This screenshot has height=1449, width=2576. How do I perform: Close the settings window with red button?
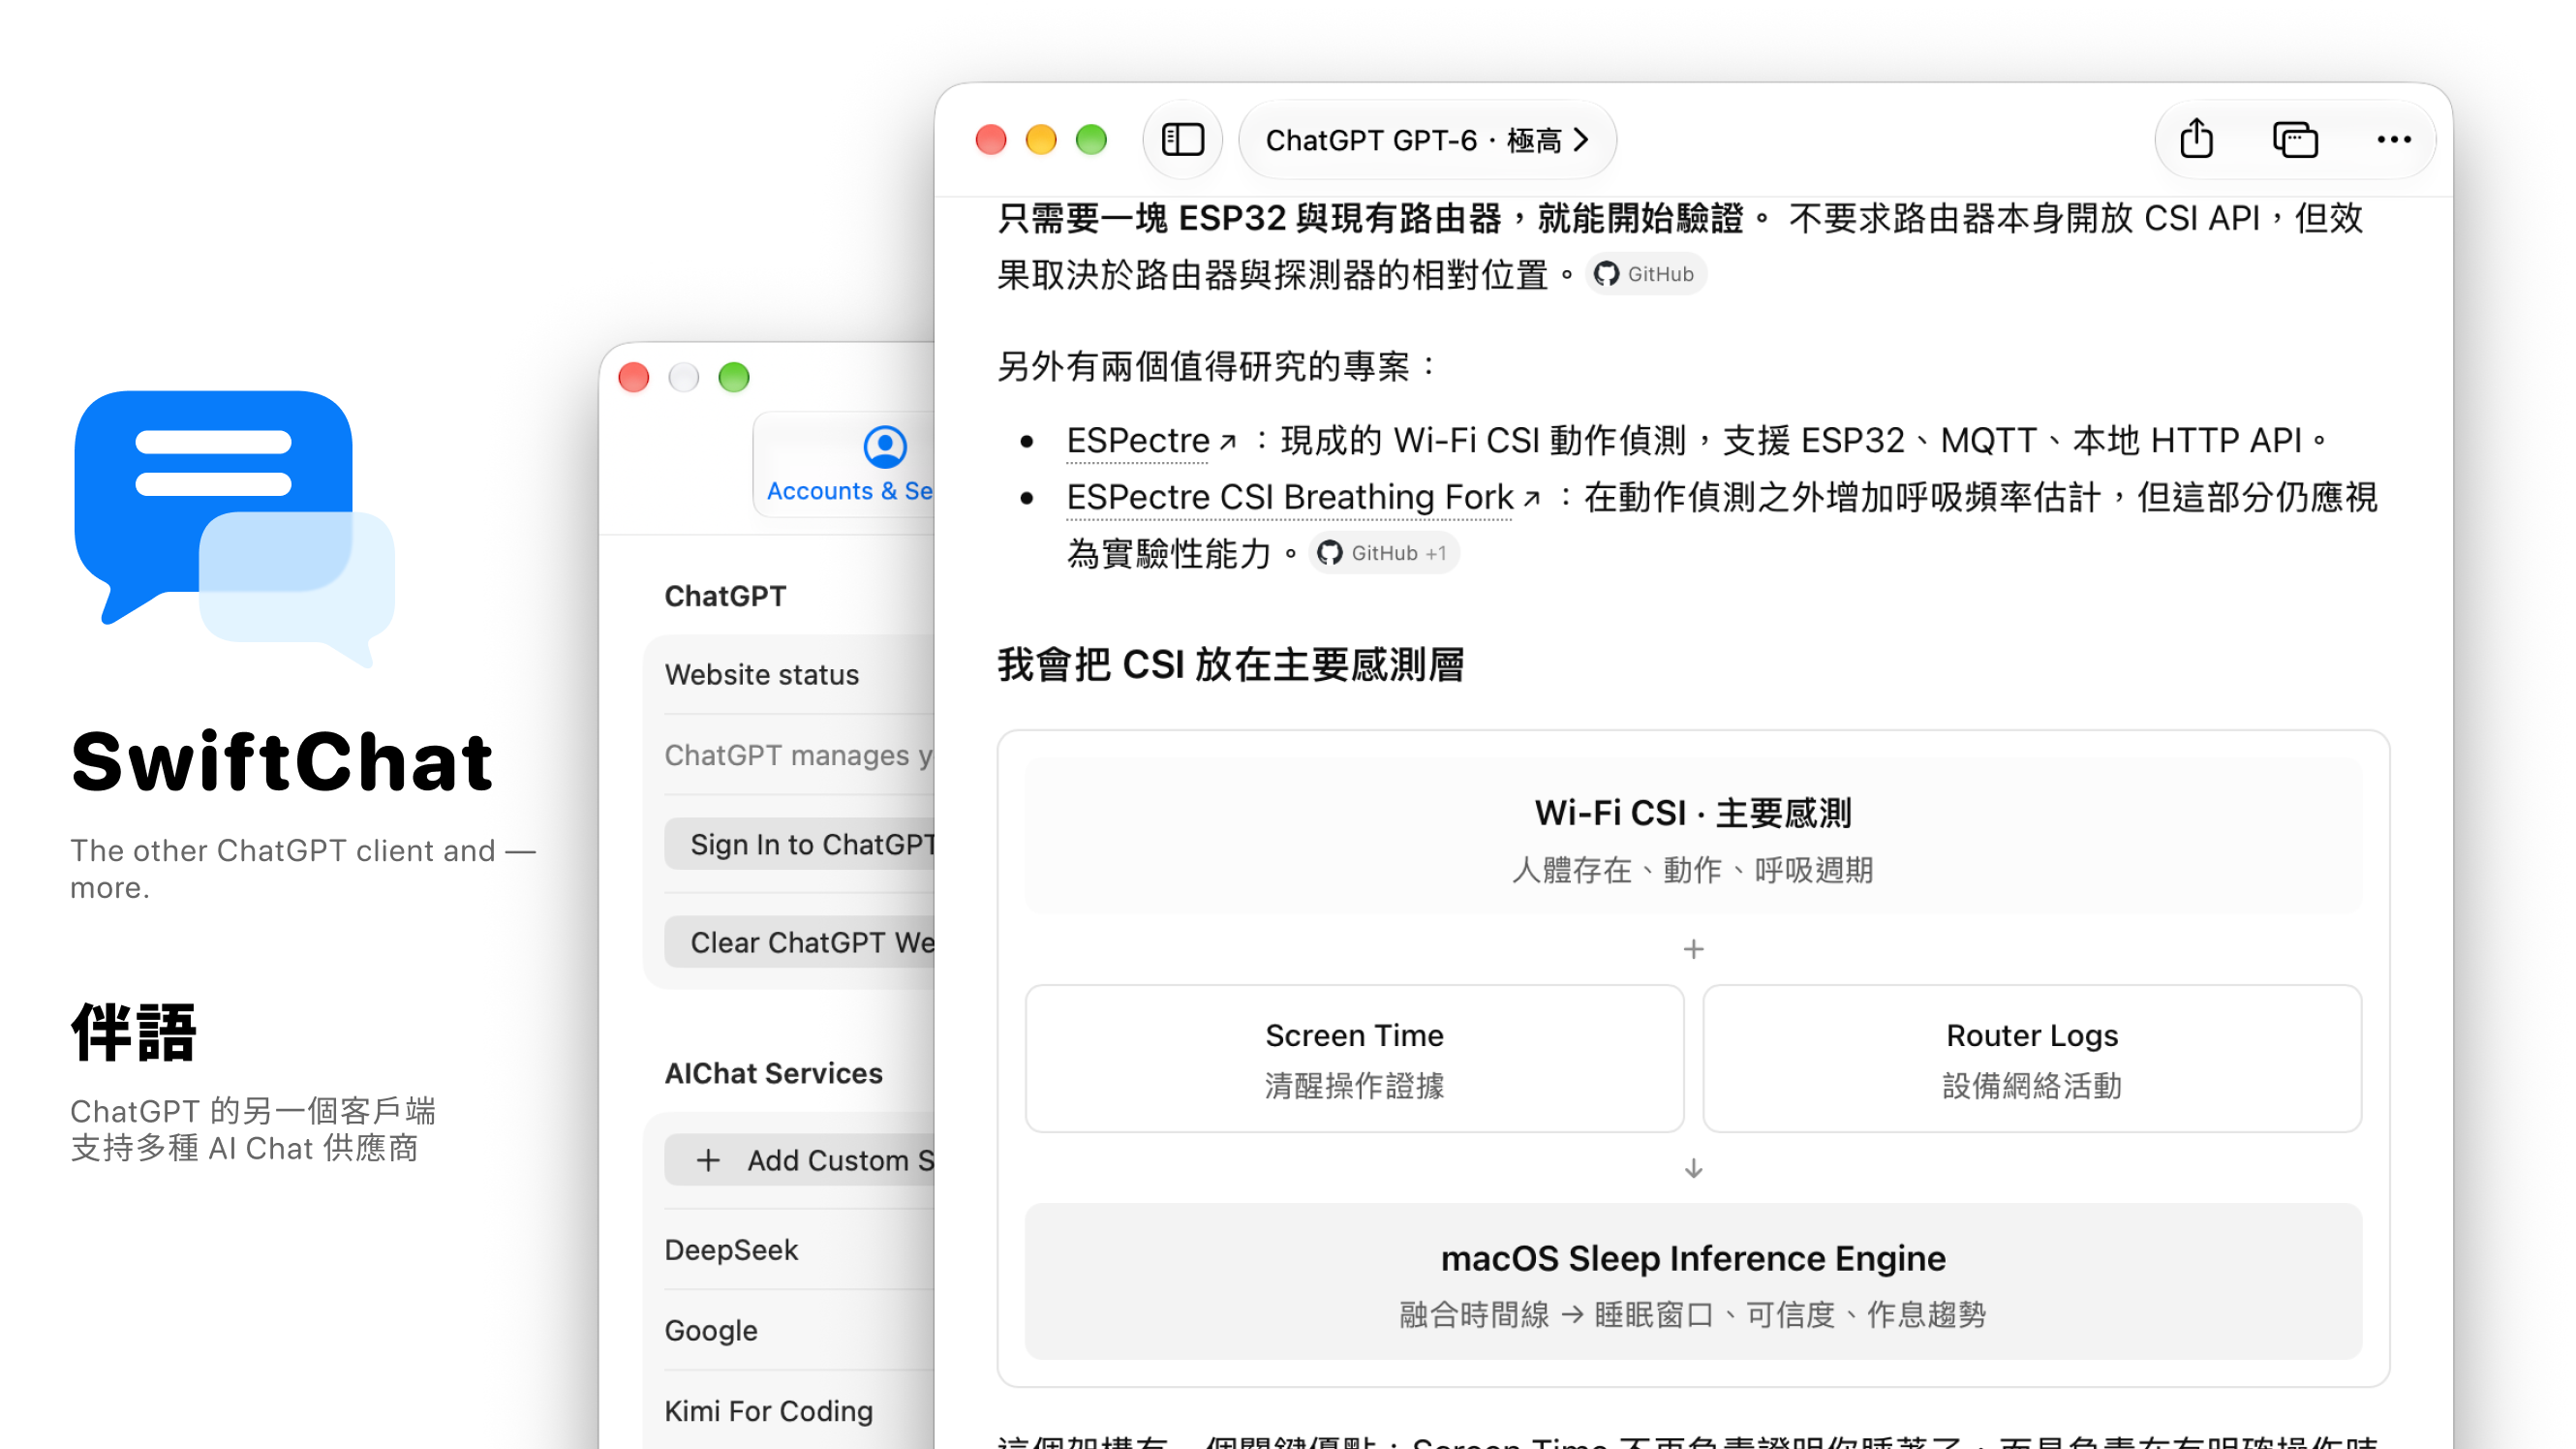coord(634,377)
